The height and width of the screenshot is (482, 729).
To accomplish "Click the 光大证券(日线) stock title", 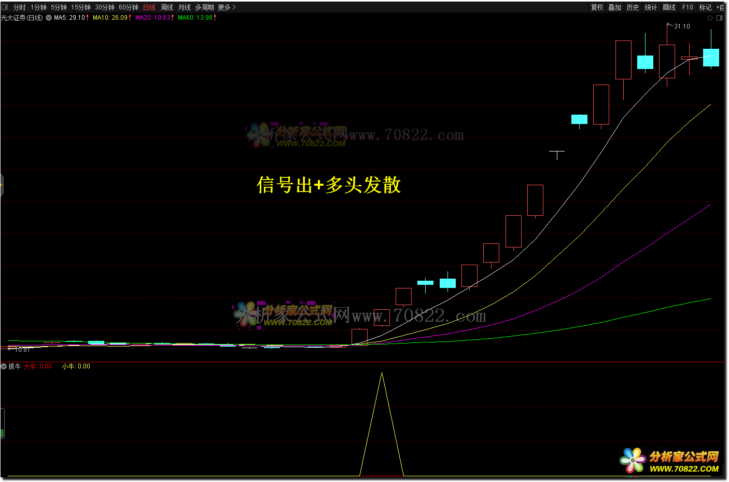I will pyautogui.click(x=22, y=18).
